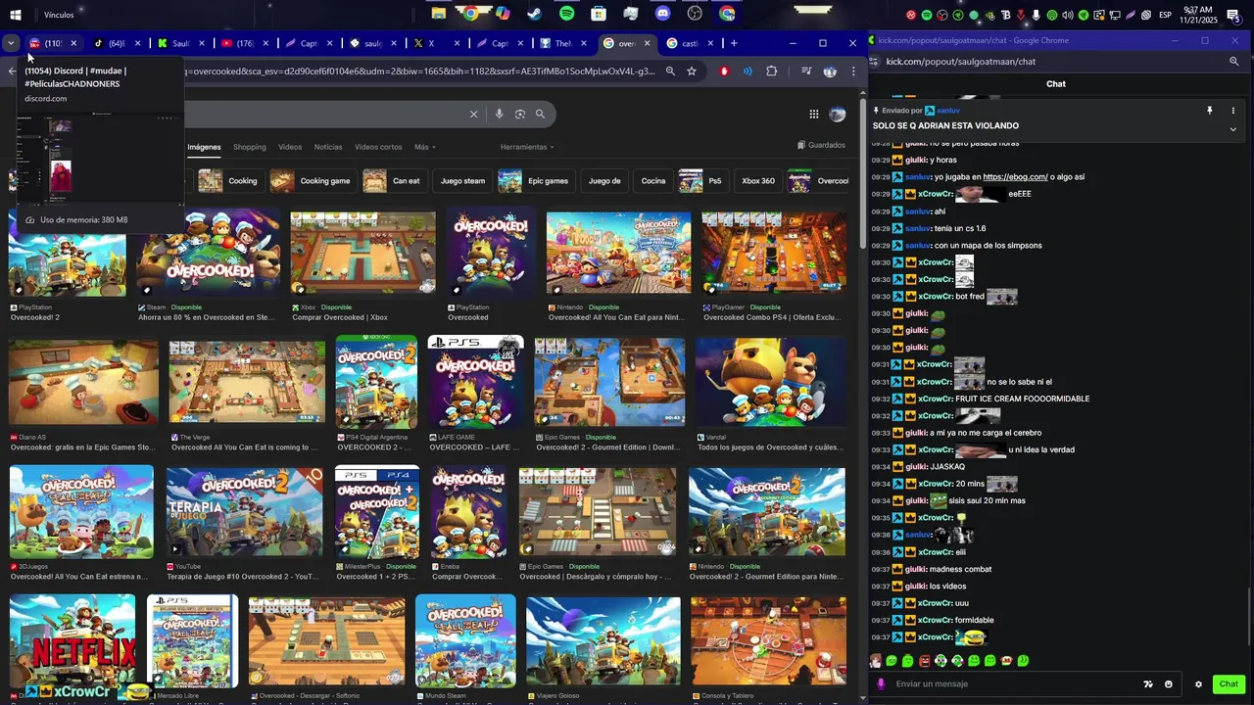Image resolution: width=1254 pixels, height=705 pixels.
Task: Open Kick chat settings gear
Action: point(1198,684)
